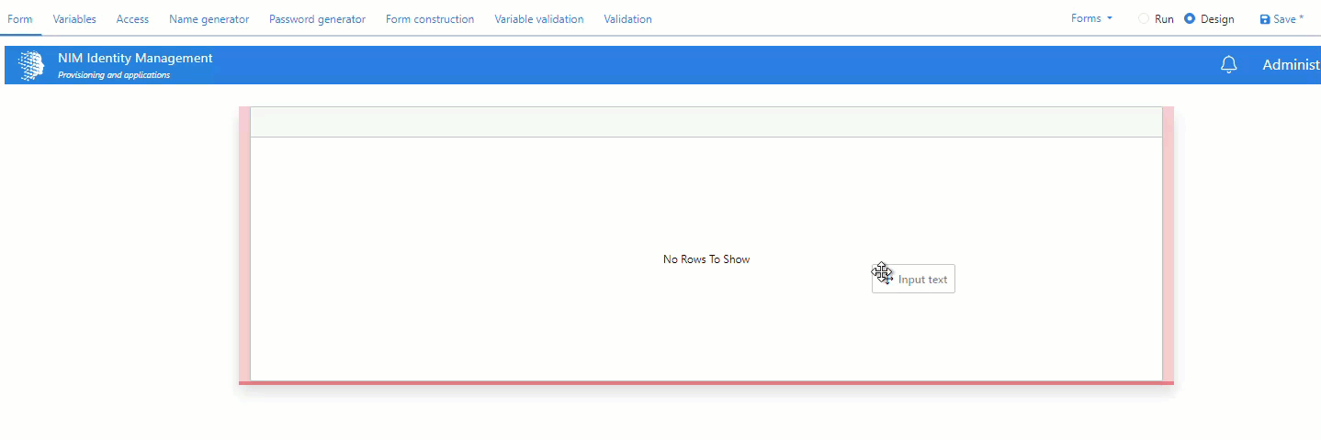The image size is (1321, 440).
Task: Click the Input text field
Action: [x=921, y=280]
